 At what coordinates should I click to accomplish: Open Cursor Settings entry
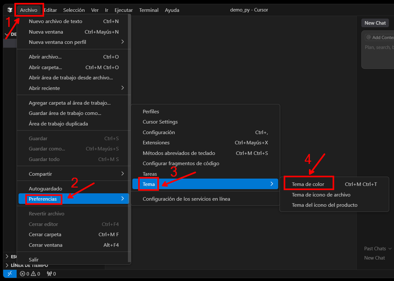pyautogui.click(x=205, y=122)
